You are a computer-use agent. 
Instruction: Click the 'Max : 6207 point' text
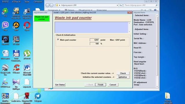coord(117,40)
